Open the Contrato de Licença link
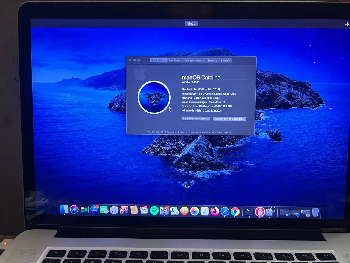 [x=220, y=133]
